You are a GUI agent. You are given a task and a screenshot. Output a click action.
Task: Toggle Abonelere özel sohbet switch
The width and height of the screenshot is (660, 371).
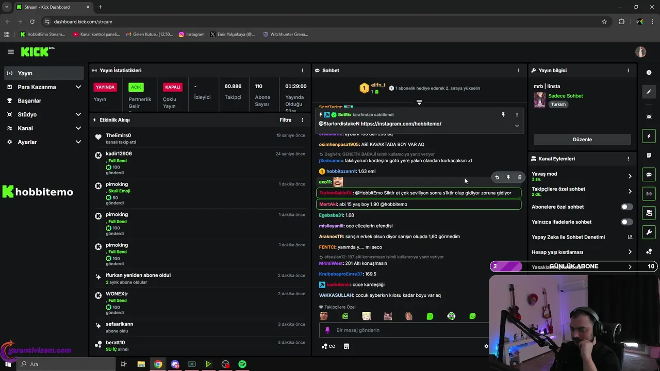[x=626, y=207]
